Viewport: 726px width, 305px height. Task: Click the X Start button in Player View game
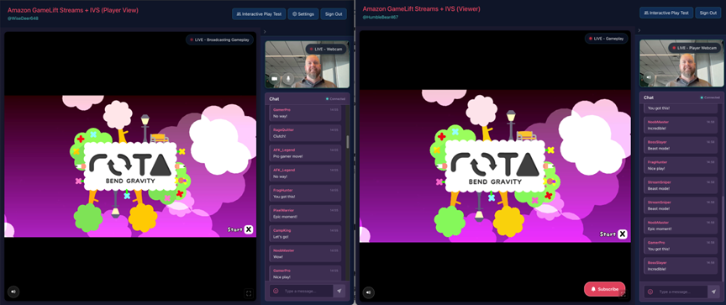point(248,229)
